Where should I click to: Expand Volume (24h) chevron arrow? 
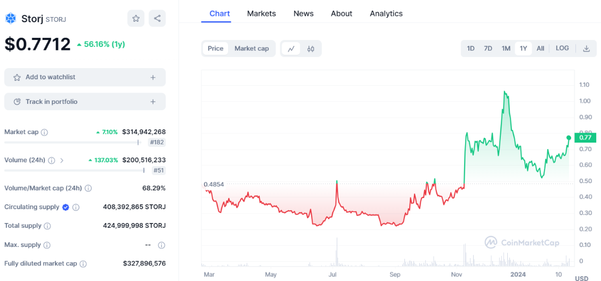pyautogui.click(x=62, y=160)
